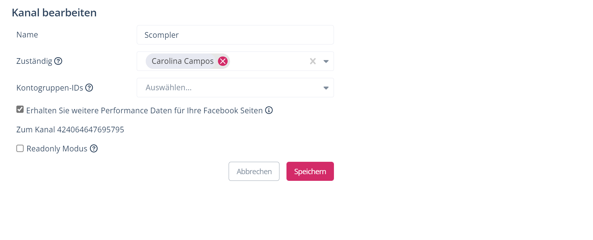Click the Name input field containing Scompler
Screen dimensions: 593x240
(235, 35)
